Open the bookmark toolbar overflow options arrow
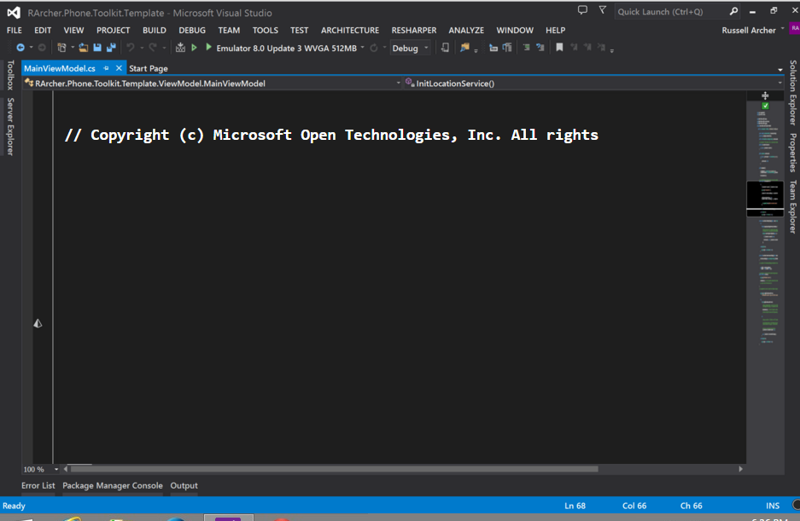This screenshot has height=521, width=800. click(611, 50)
